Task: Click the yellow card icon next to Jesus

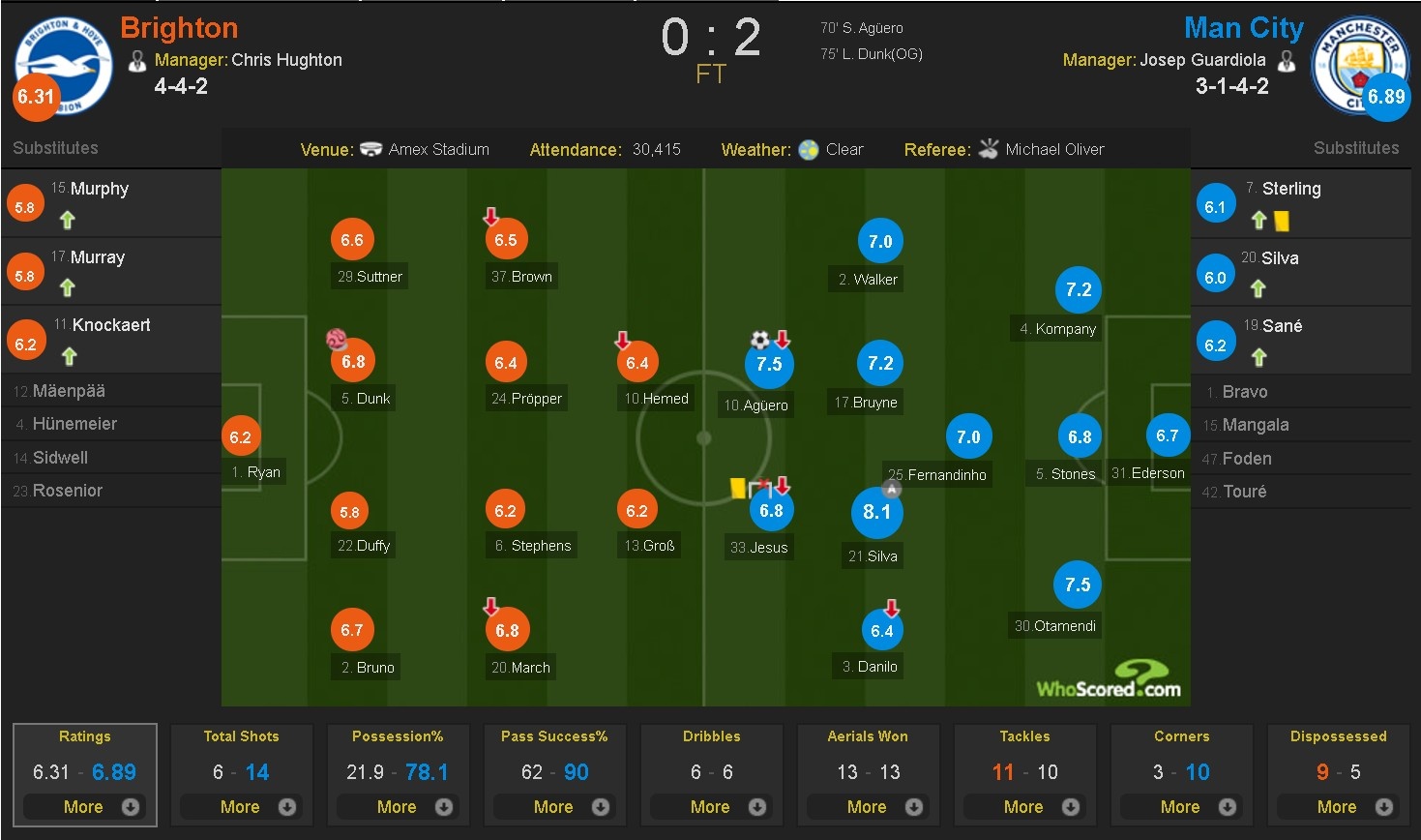Action: pyautogui.click(x=738, y=488)
